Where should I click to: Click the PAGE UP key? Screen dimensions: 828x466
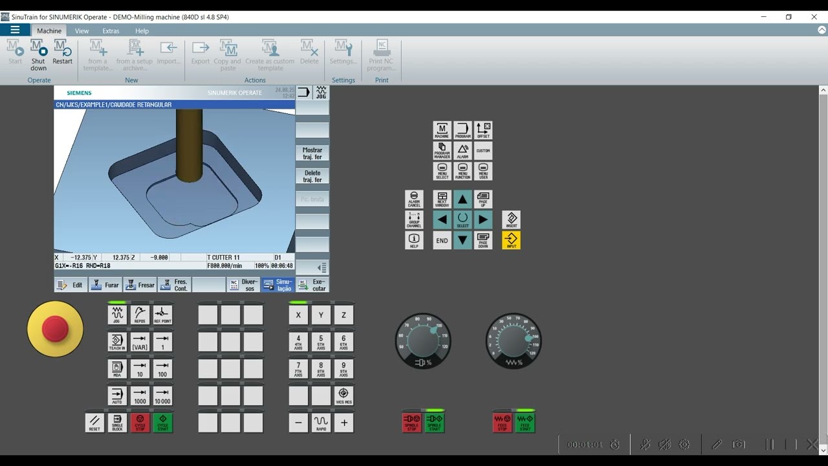483,199
